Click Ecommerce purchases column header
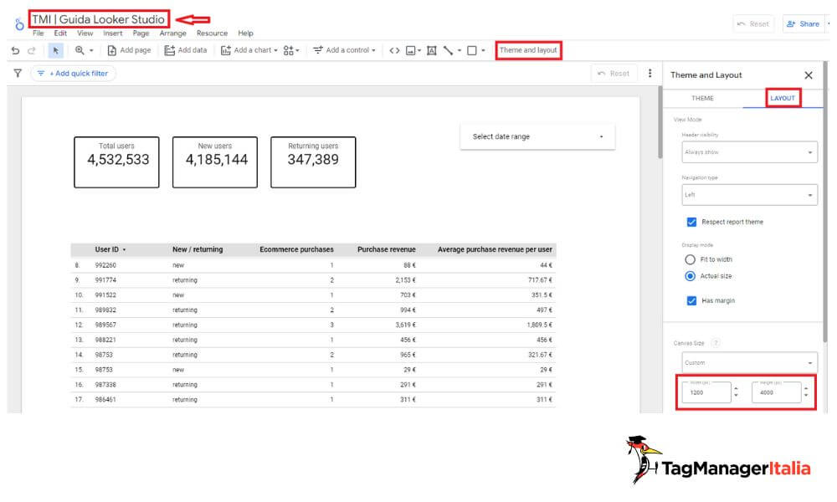Screen dimensions: 837x502 tap(296, 249)
